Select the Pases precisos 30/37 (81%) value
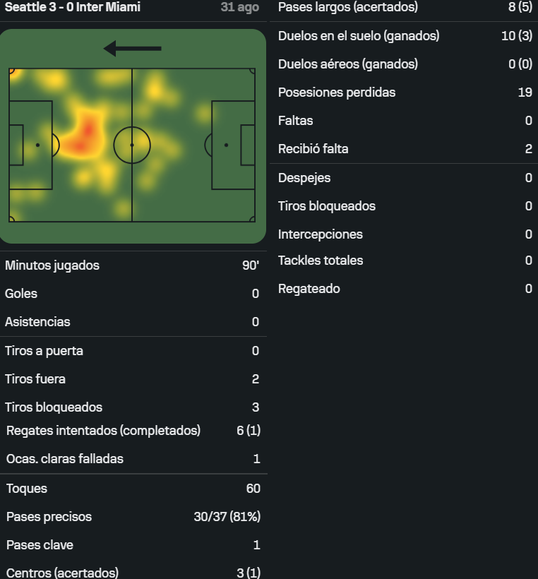Screen dimensions: 538x579 pyautogui.click(x=227, y=517)
